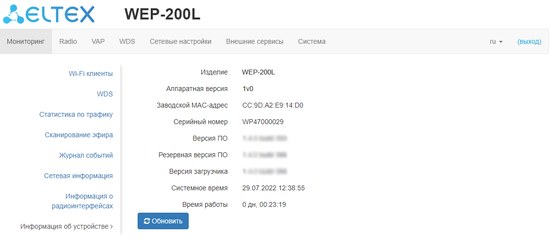Screen dimensions: 549x238
Task: Open Внешние сервисы menu
Action: tap(255, 42)
